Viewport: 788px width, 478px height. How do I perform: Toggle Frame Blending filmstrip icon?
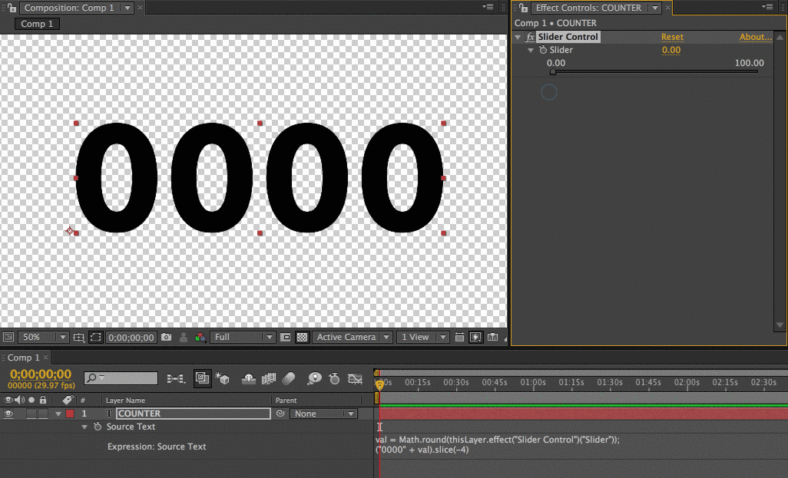(x=269, y=378)
